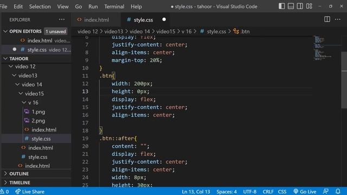Click the HTML icon in index.html tab
347x195 pixels.
(x=79, y=19)
